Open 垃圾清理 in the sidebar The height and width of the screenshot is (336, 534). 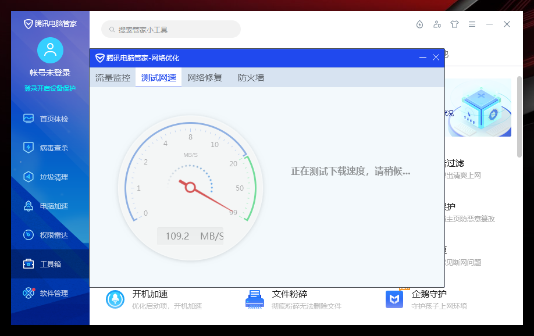pyautogui.click(x=50, y=177)
